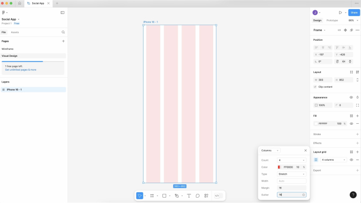Collapse the left sidebar panel
Image resolution: width=361 pixels, height=203 pixels.
pos(62,12)
